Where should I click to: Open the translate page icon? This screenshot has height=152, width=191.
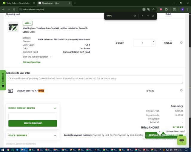point(149,9)
